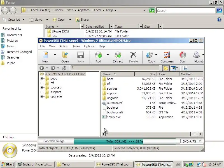Switch to the Index of /~dartz taskbar button
This screenshot has width=224, height=168.
click(x=36, y=164)
